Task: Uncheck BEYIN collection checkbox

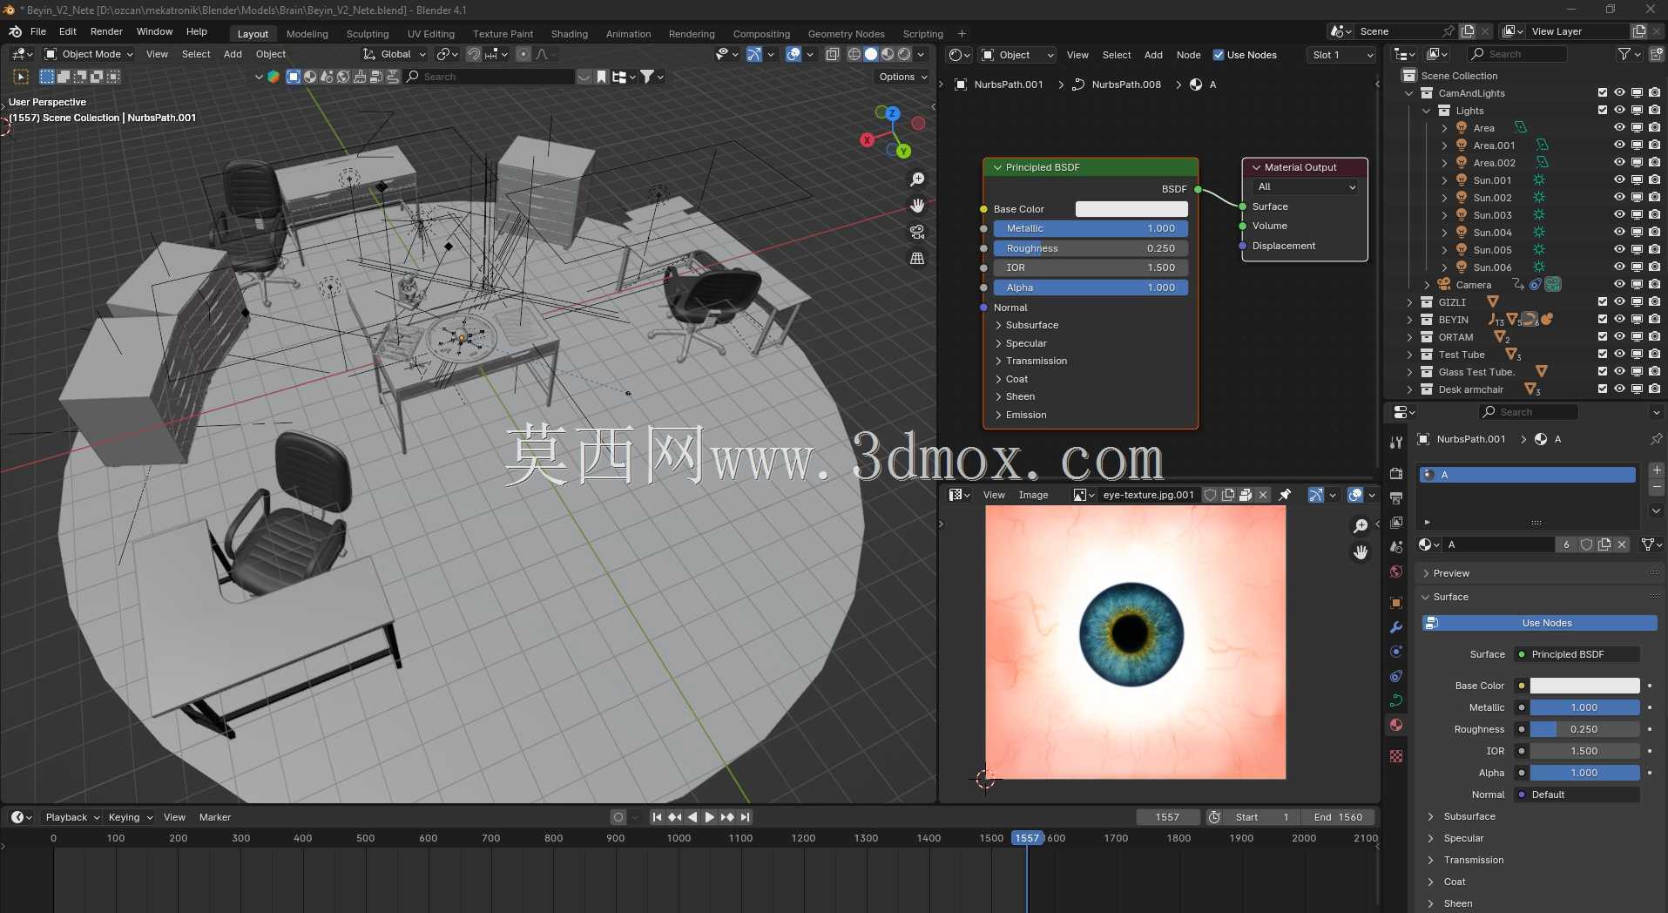Action: tap(1602, 320)
